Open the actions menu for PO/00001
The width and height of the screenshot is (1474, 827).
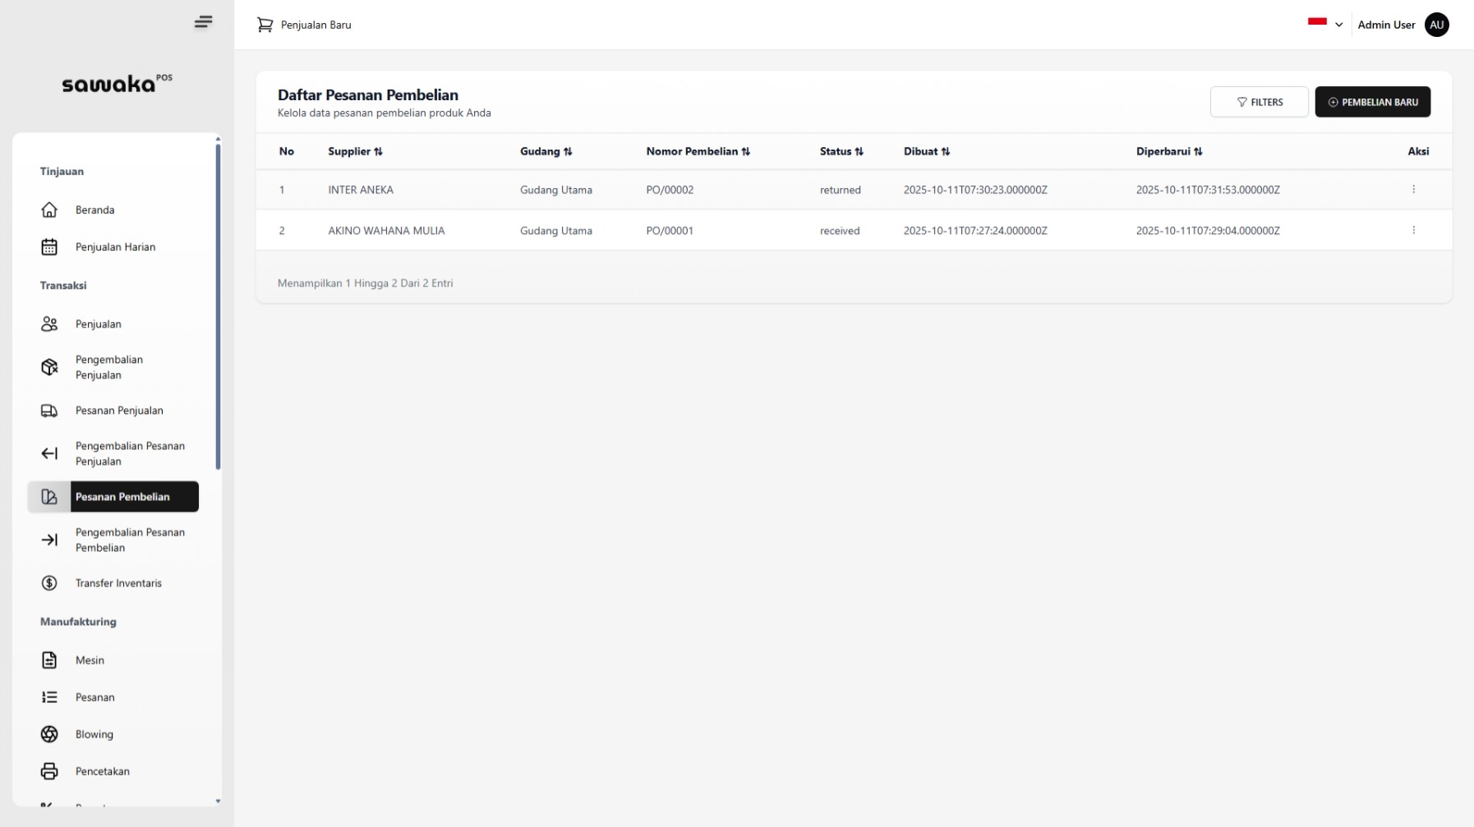point(1414,230)
